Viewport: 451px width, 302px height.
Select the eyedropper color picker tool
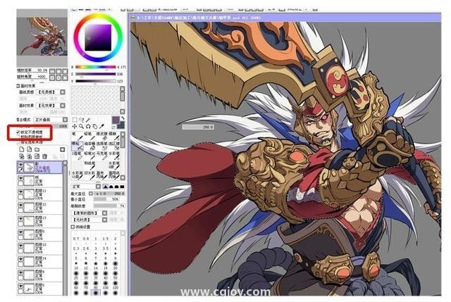pyautogui.click(x=101, y=127)
